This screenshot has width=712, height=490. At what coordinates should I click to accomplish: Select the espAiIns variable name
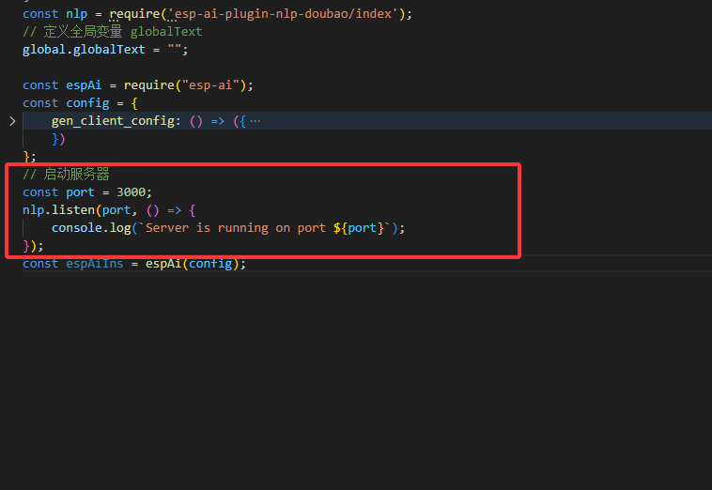[x=95, y=264]
